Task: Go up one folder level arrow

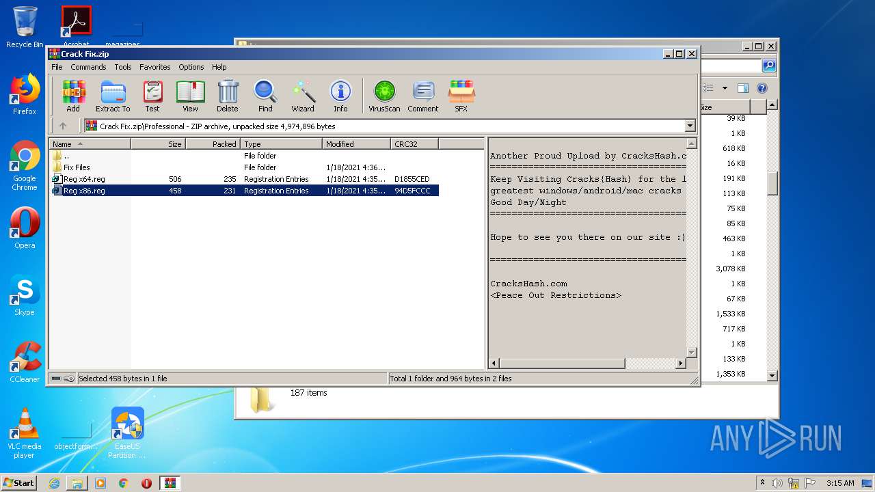Action: pos(63,126)
